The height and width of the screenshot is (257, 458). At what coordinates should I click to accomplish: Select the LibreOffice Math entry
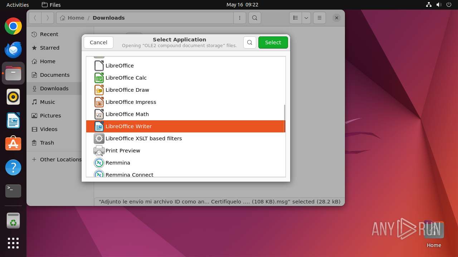pyautogui.click(x=186, y=114)
